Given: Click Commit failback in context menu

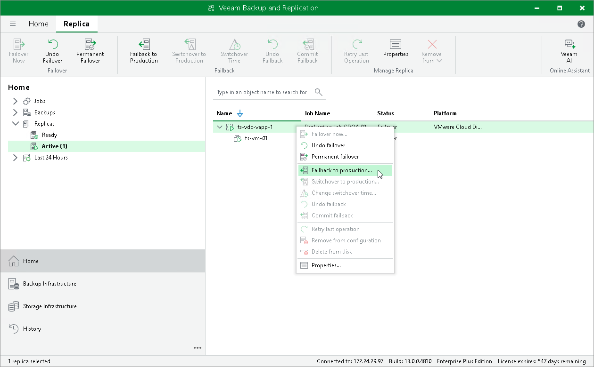Looking at the screenshot, I should pos(345,215).
